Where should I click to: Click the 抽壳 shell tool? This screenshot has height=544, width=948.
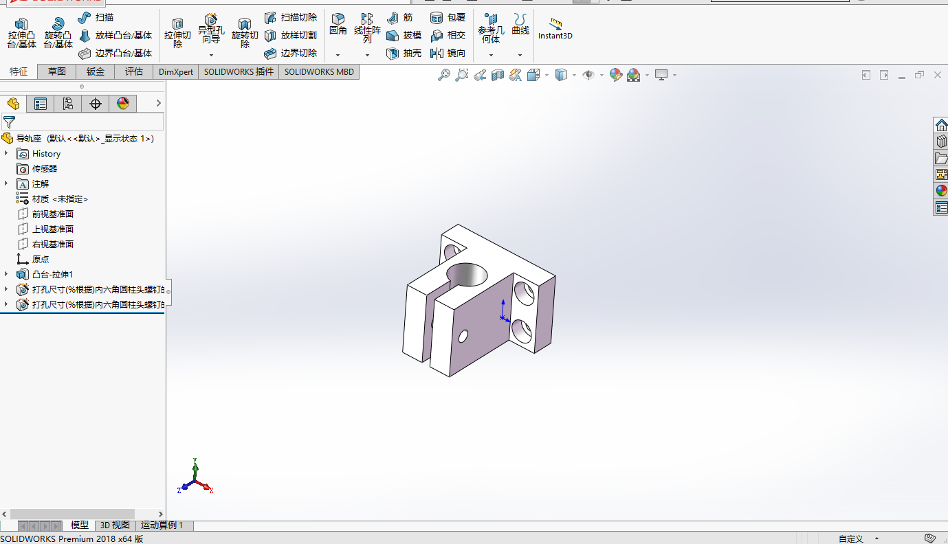404,53
